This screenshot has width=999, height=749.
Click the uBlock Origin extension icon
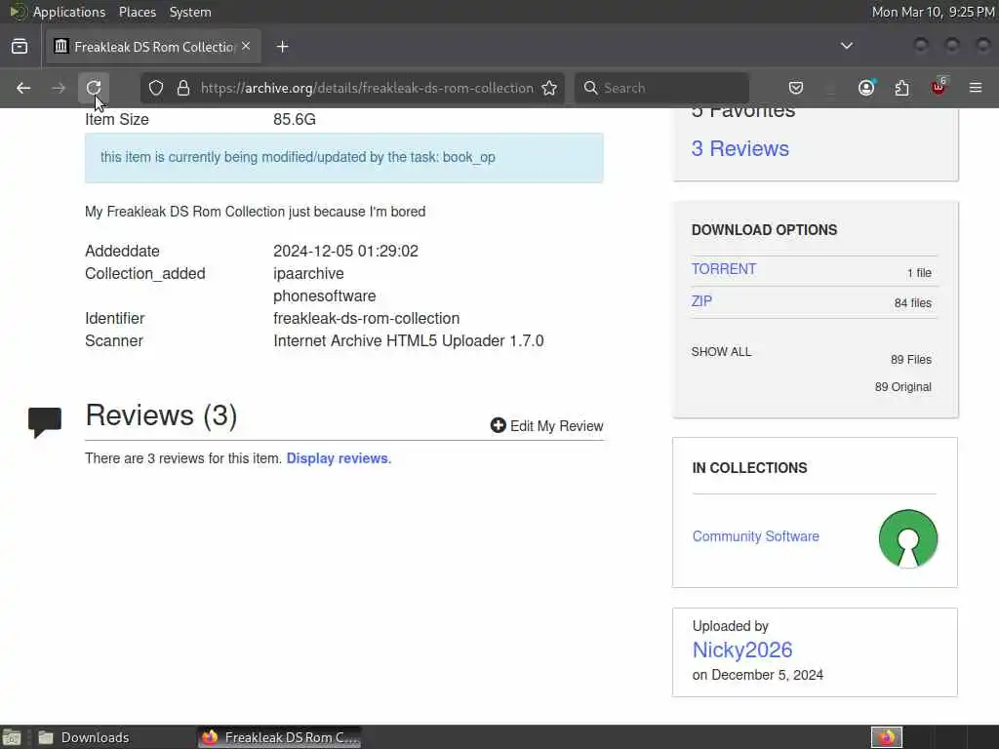939,87
